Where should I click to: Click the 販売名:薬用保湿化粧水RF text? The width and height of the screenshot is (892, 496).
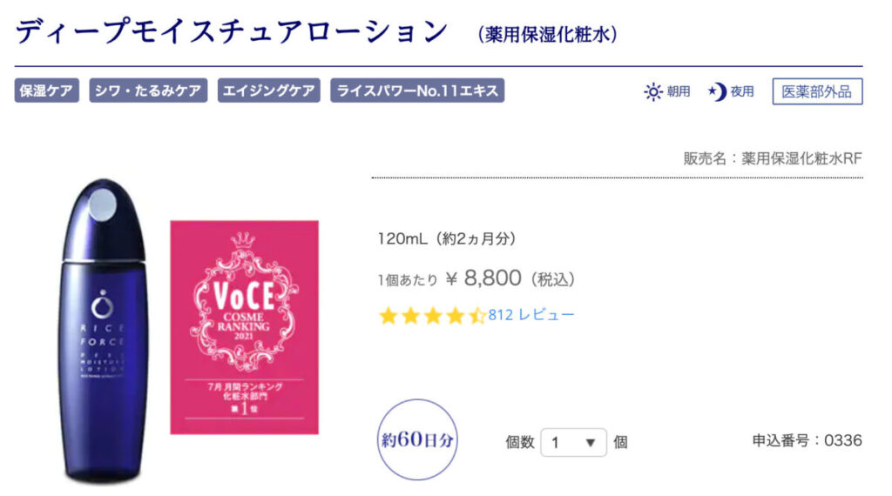click(x=773, y=159)
